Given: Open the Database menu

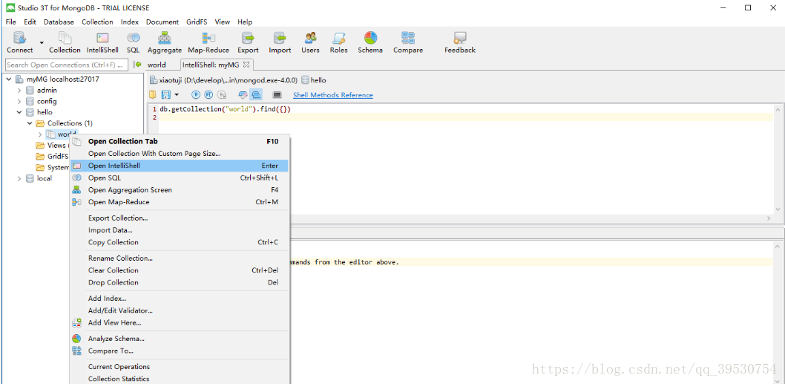Looking at the screenshot, I should [59, 22].
